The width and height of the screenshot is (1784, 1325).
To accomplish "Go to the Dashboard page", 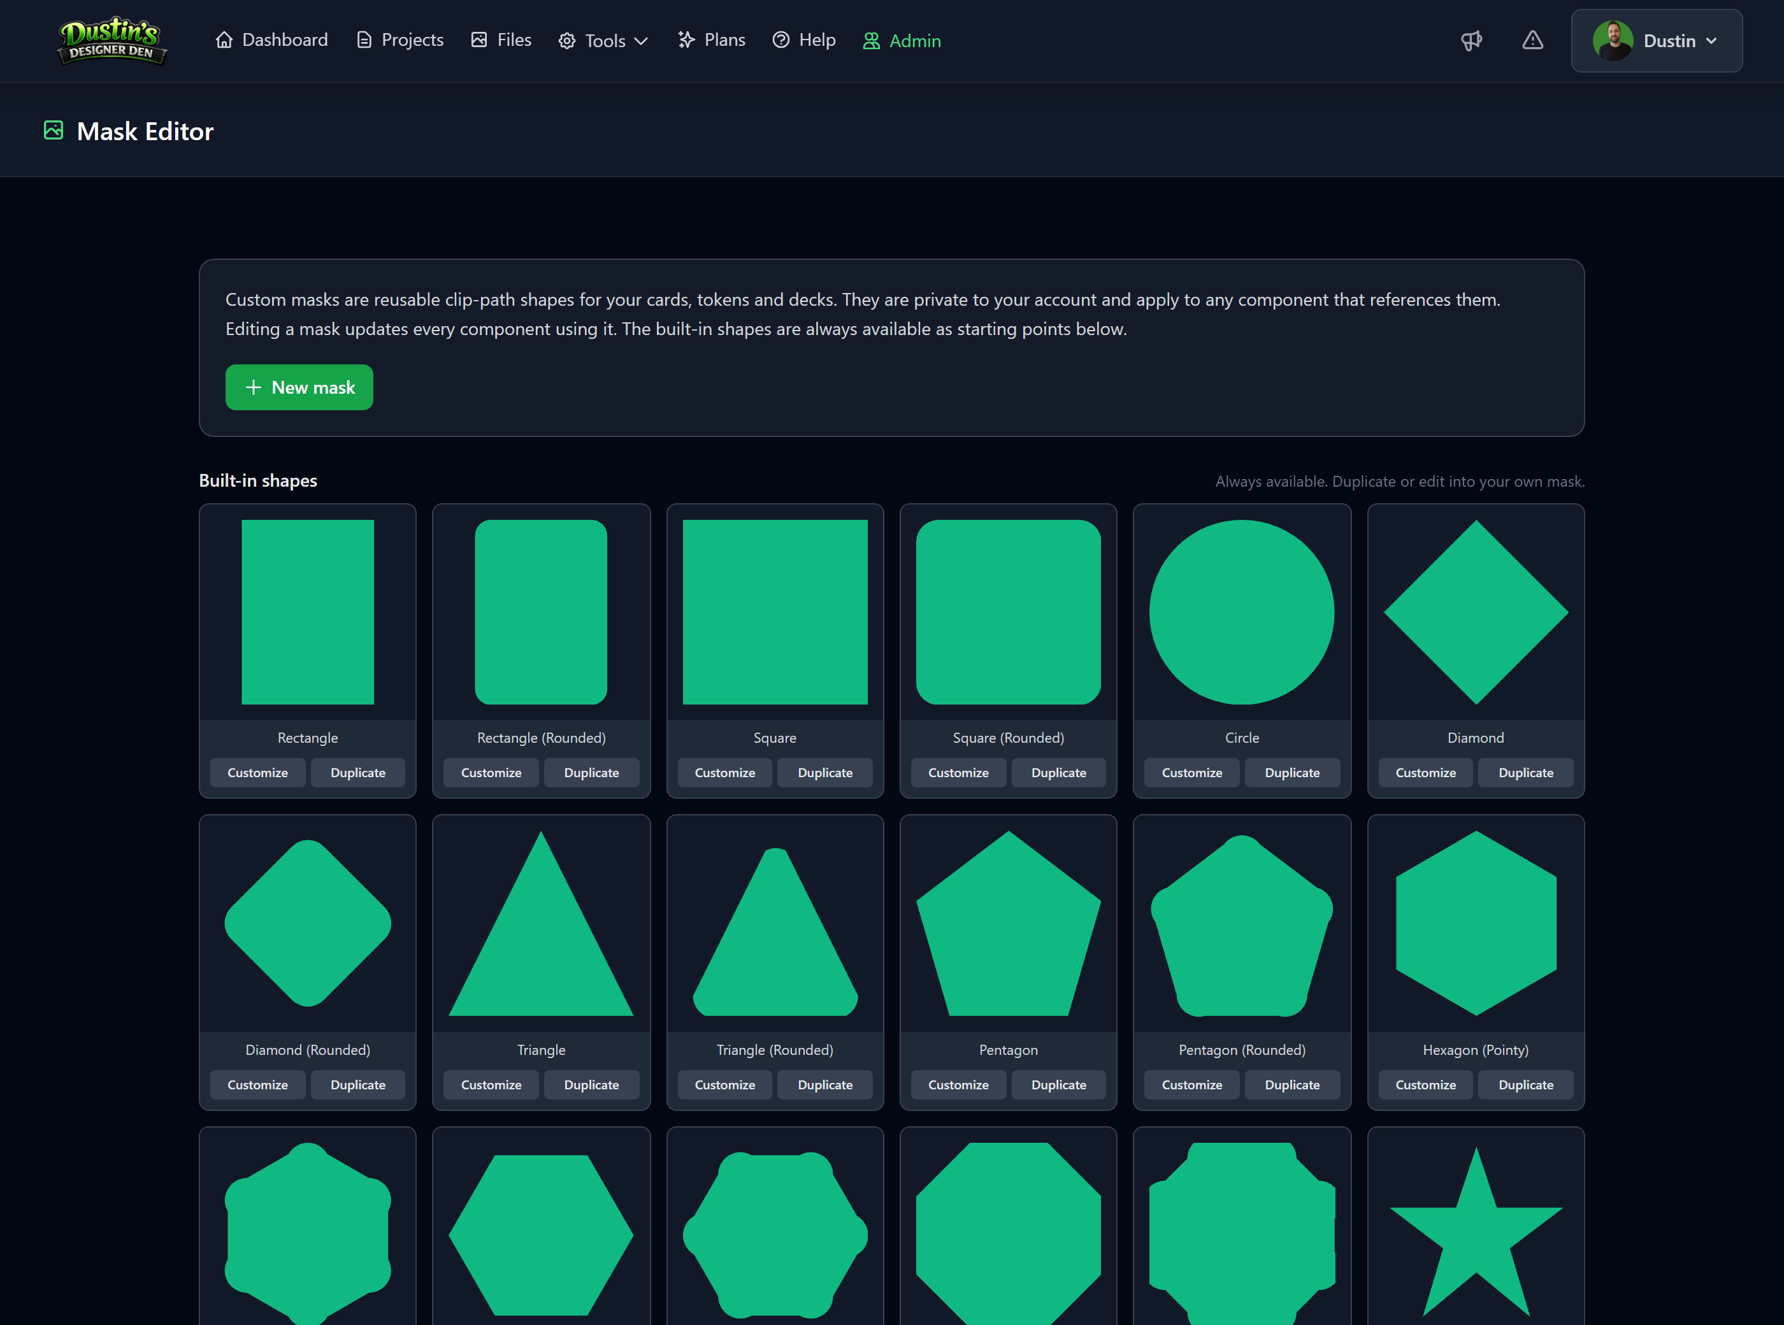I will (x=272, y=40).
